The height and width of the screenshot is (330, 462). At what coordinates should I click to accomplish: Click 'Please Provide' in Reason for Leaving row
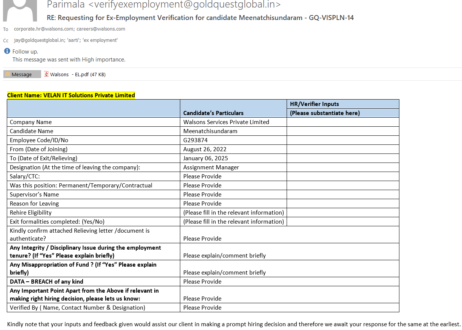click(x=203, y=203)
